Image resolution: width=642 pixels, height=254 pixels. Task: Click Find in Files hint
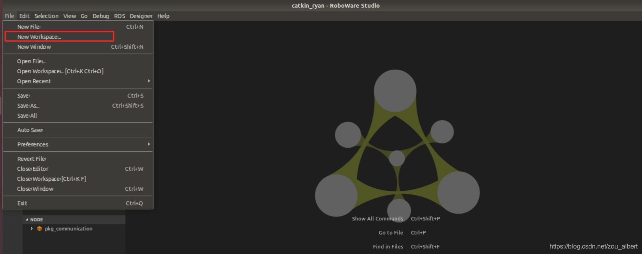pyautogui.click(x=388, y=247)
